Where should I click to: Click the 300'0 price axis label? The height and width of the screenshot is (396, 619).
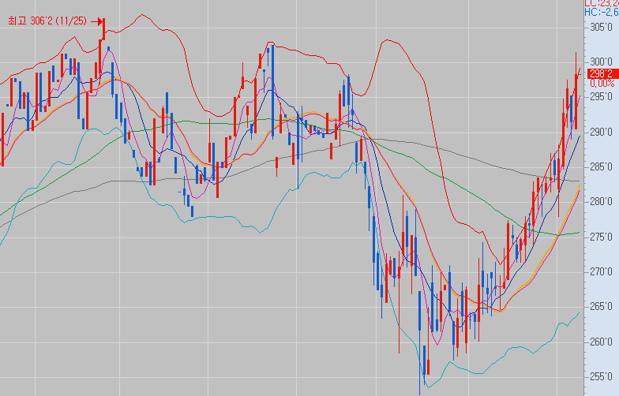tap(602, 62)
